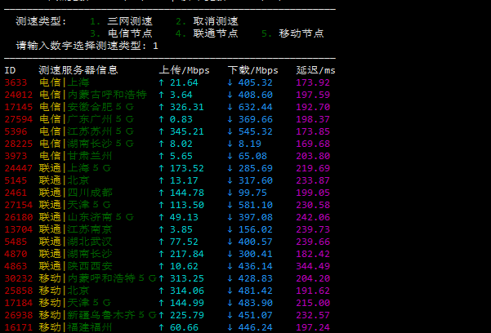This screenshot has width=491, height=333.
Task: Click download value 156.02
Action: [x=255, y=229]
